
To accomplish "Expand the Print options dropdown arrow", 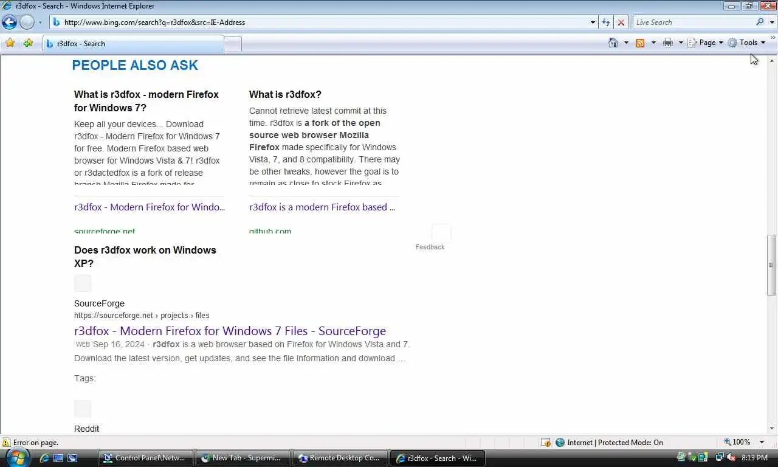I will tap(681, 43).
